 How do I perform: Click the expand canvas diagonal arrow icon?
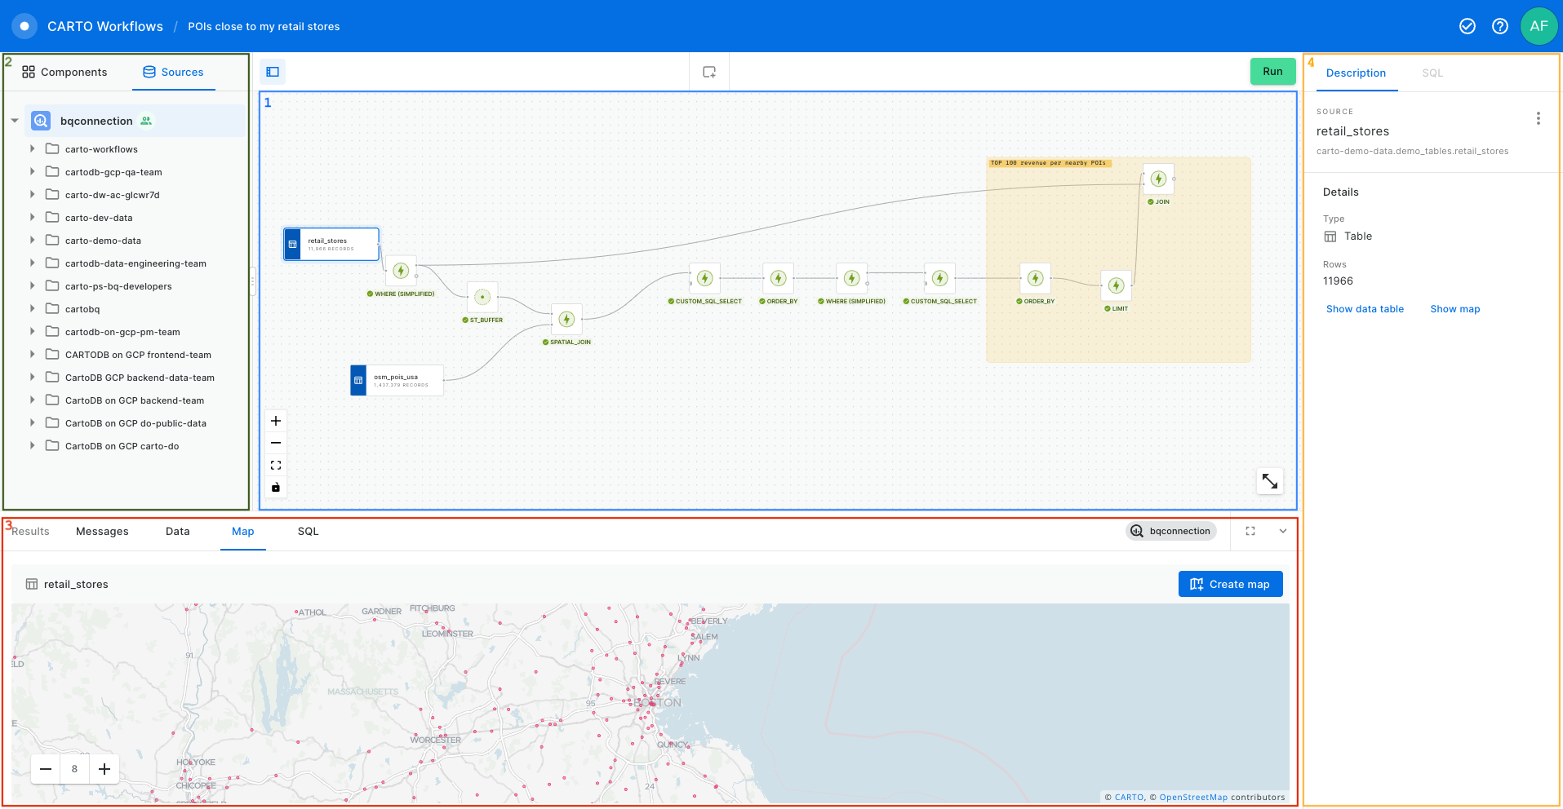pos(1269,481)
